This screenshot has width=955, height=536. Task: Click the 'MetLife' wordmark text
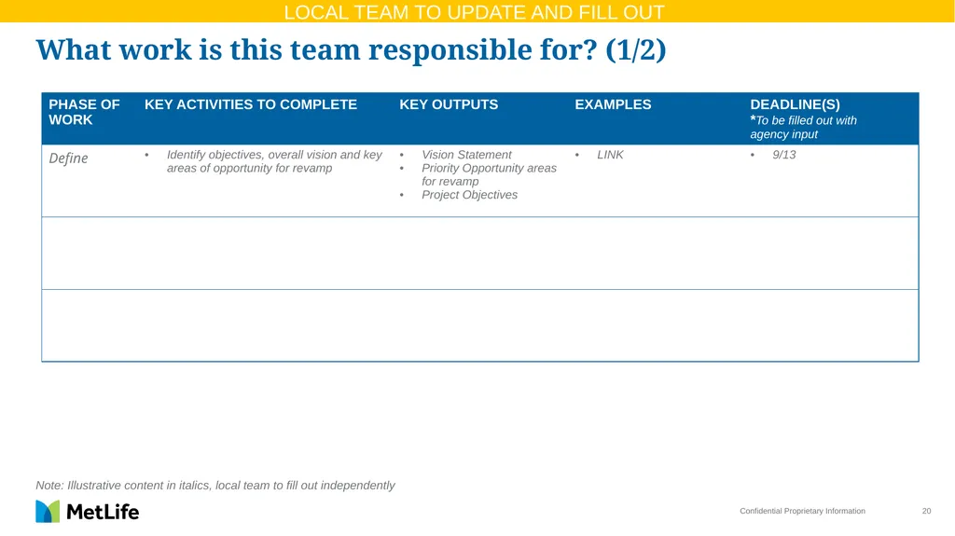103,512
